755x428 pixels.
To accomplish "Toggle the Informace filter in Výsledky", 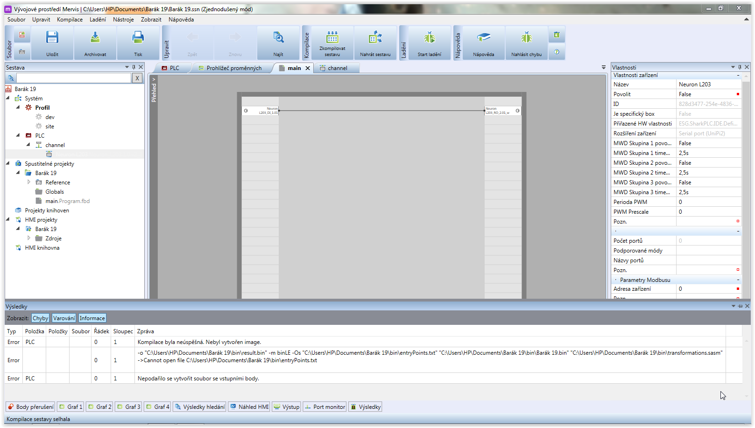I will [92, 318].
